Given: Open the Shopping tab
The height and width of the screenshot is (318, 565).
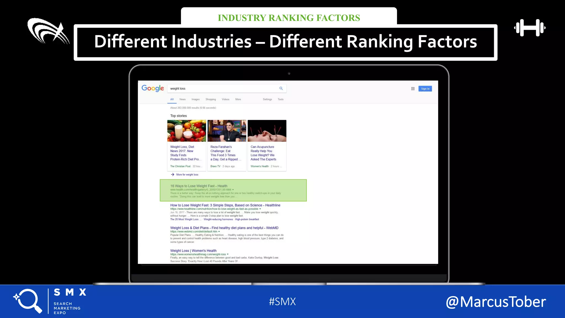Looking at the screenshot, I should point(211,99).
